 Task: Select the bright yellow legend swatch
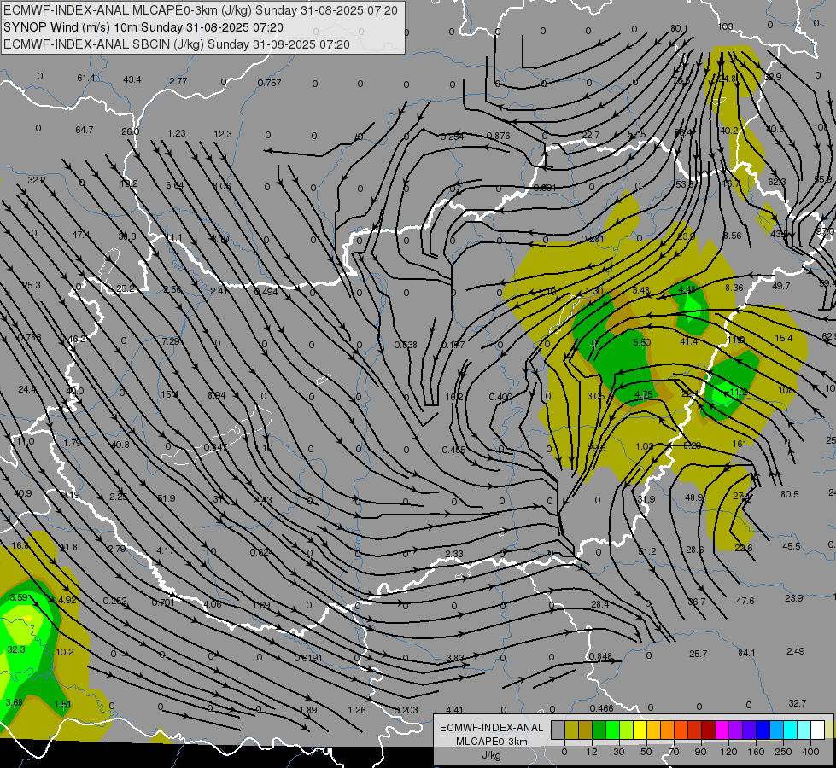(x=640, y=730)
